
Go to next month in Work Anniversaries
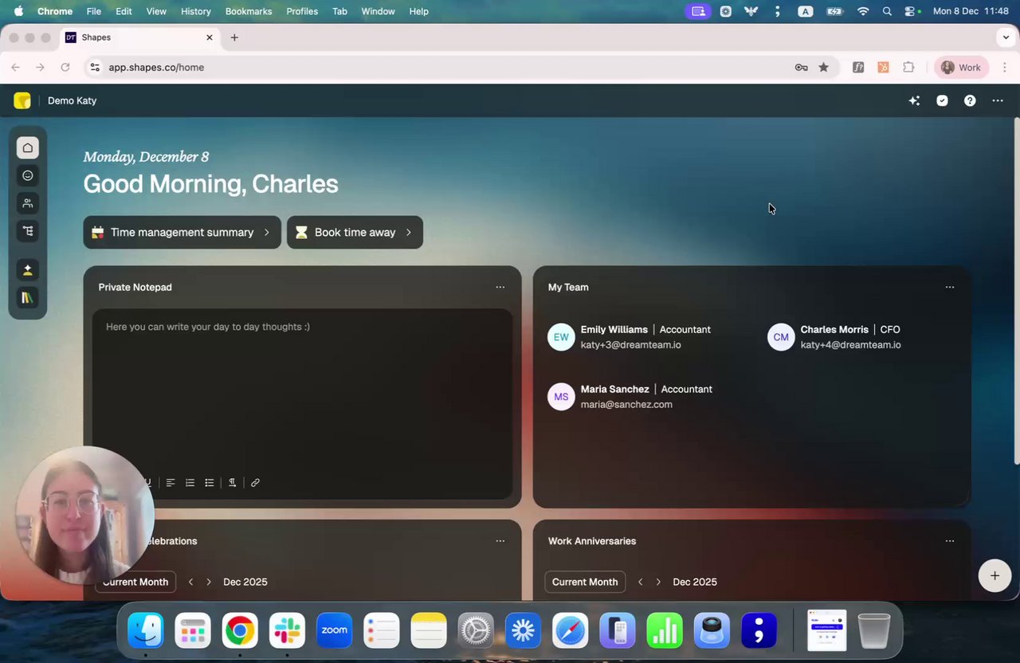coord(658,582)
